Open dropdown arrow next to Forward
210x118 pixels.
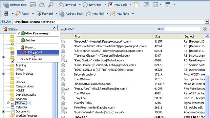click(x=56, y=14)
